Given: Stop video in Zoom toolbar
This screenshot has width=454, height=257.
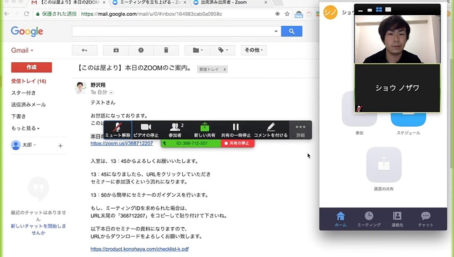Looking at the screenshot, I should [x=146, y=130].
